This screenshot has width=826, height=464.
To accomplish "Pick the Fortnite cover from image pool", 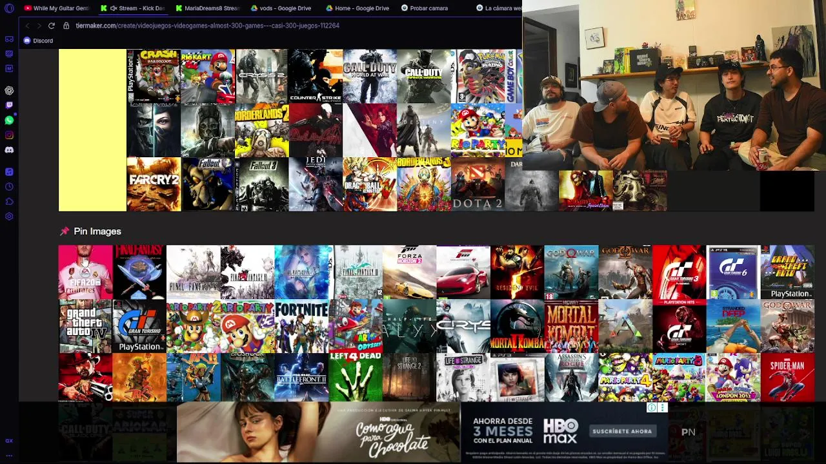I will (301, 326).
